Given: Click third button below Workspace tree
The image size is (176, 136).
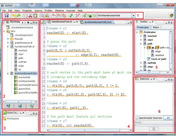Looking at the screenshot, I should [x=32, y=106].
